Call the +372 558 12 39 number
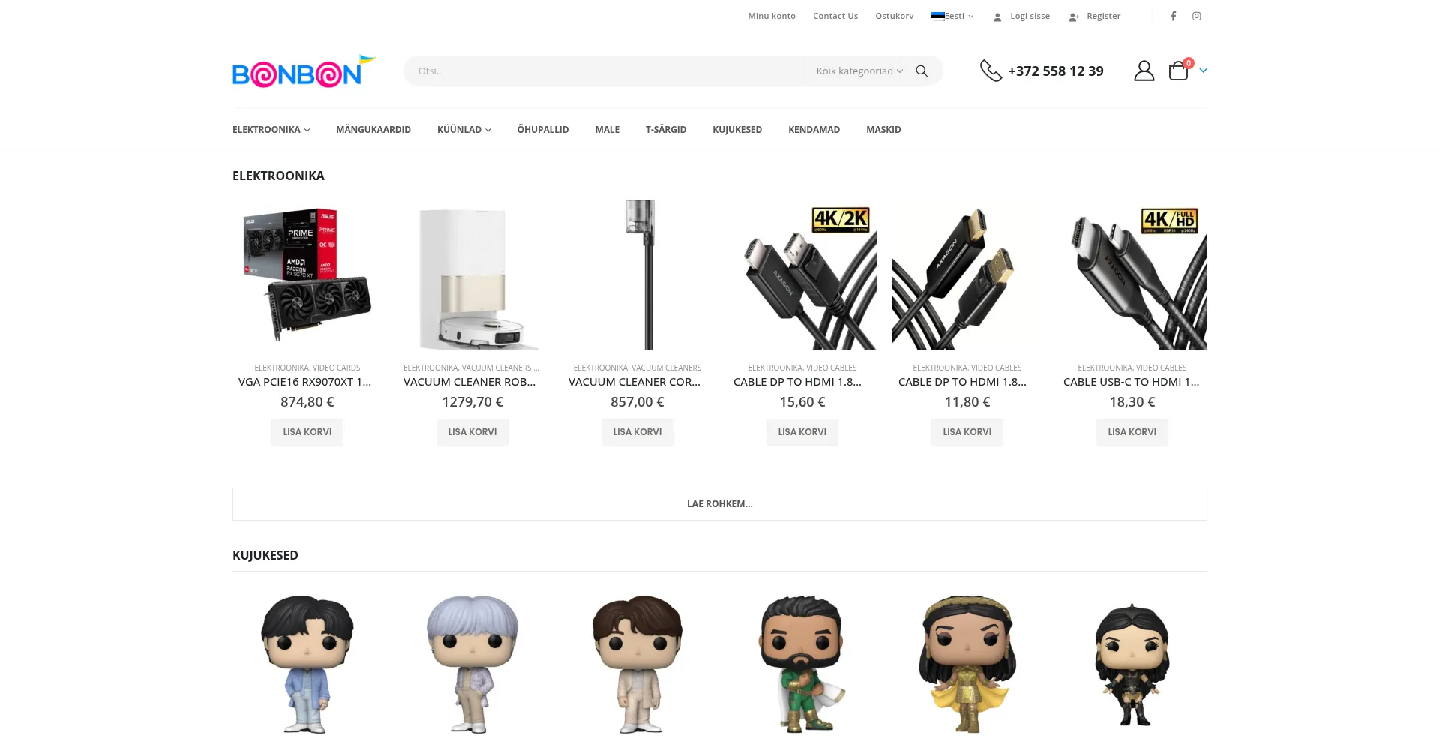Viewport: 1440px width, 745px height. click(1056, 71)
